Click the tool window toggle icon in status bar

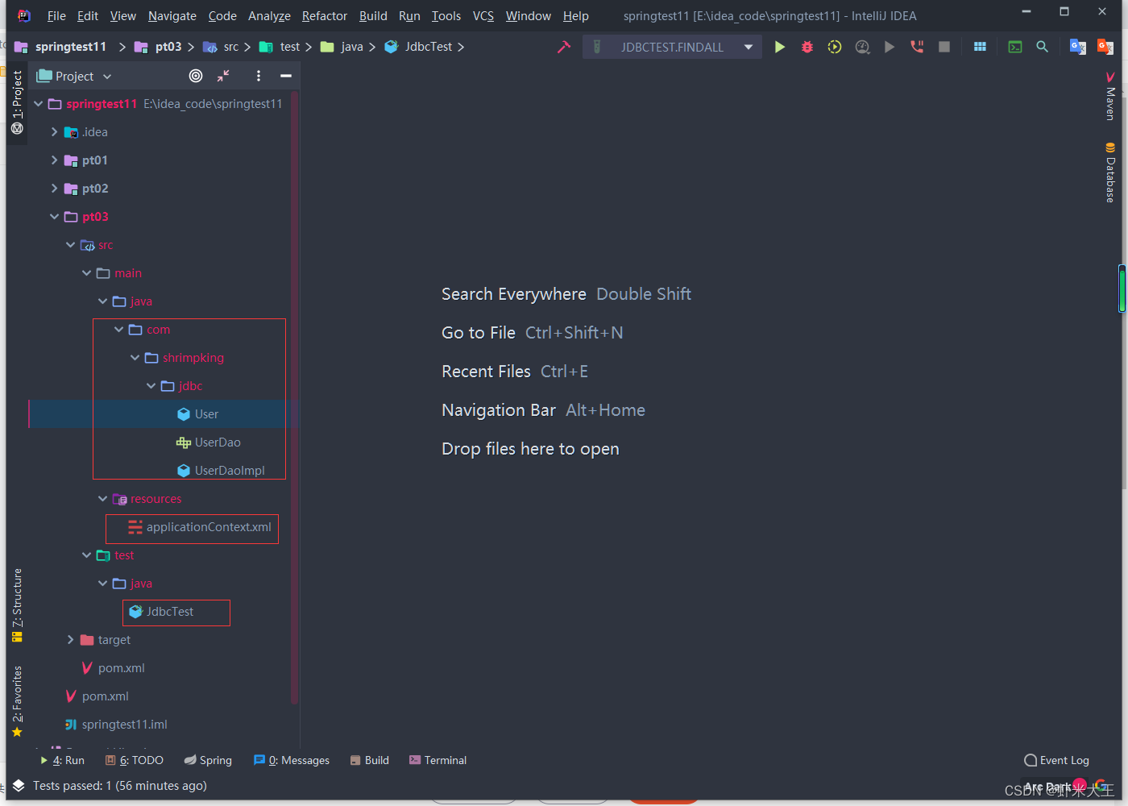click(x=19, y=786)
